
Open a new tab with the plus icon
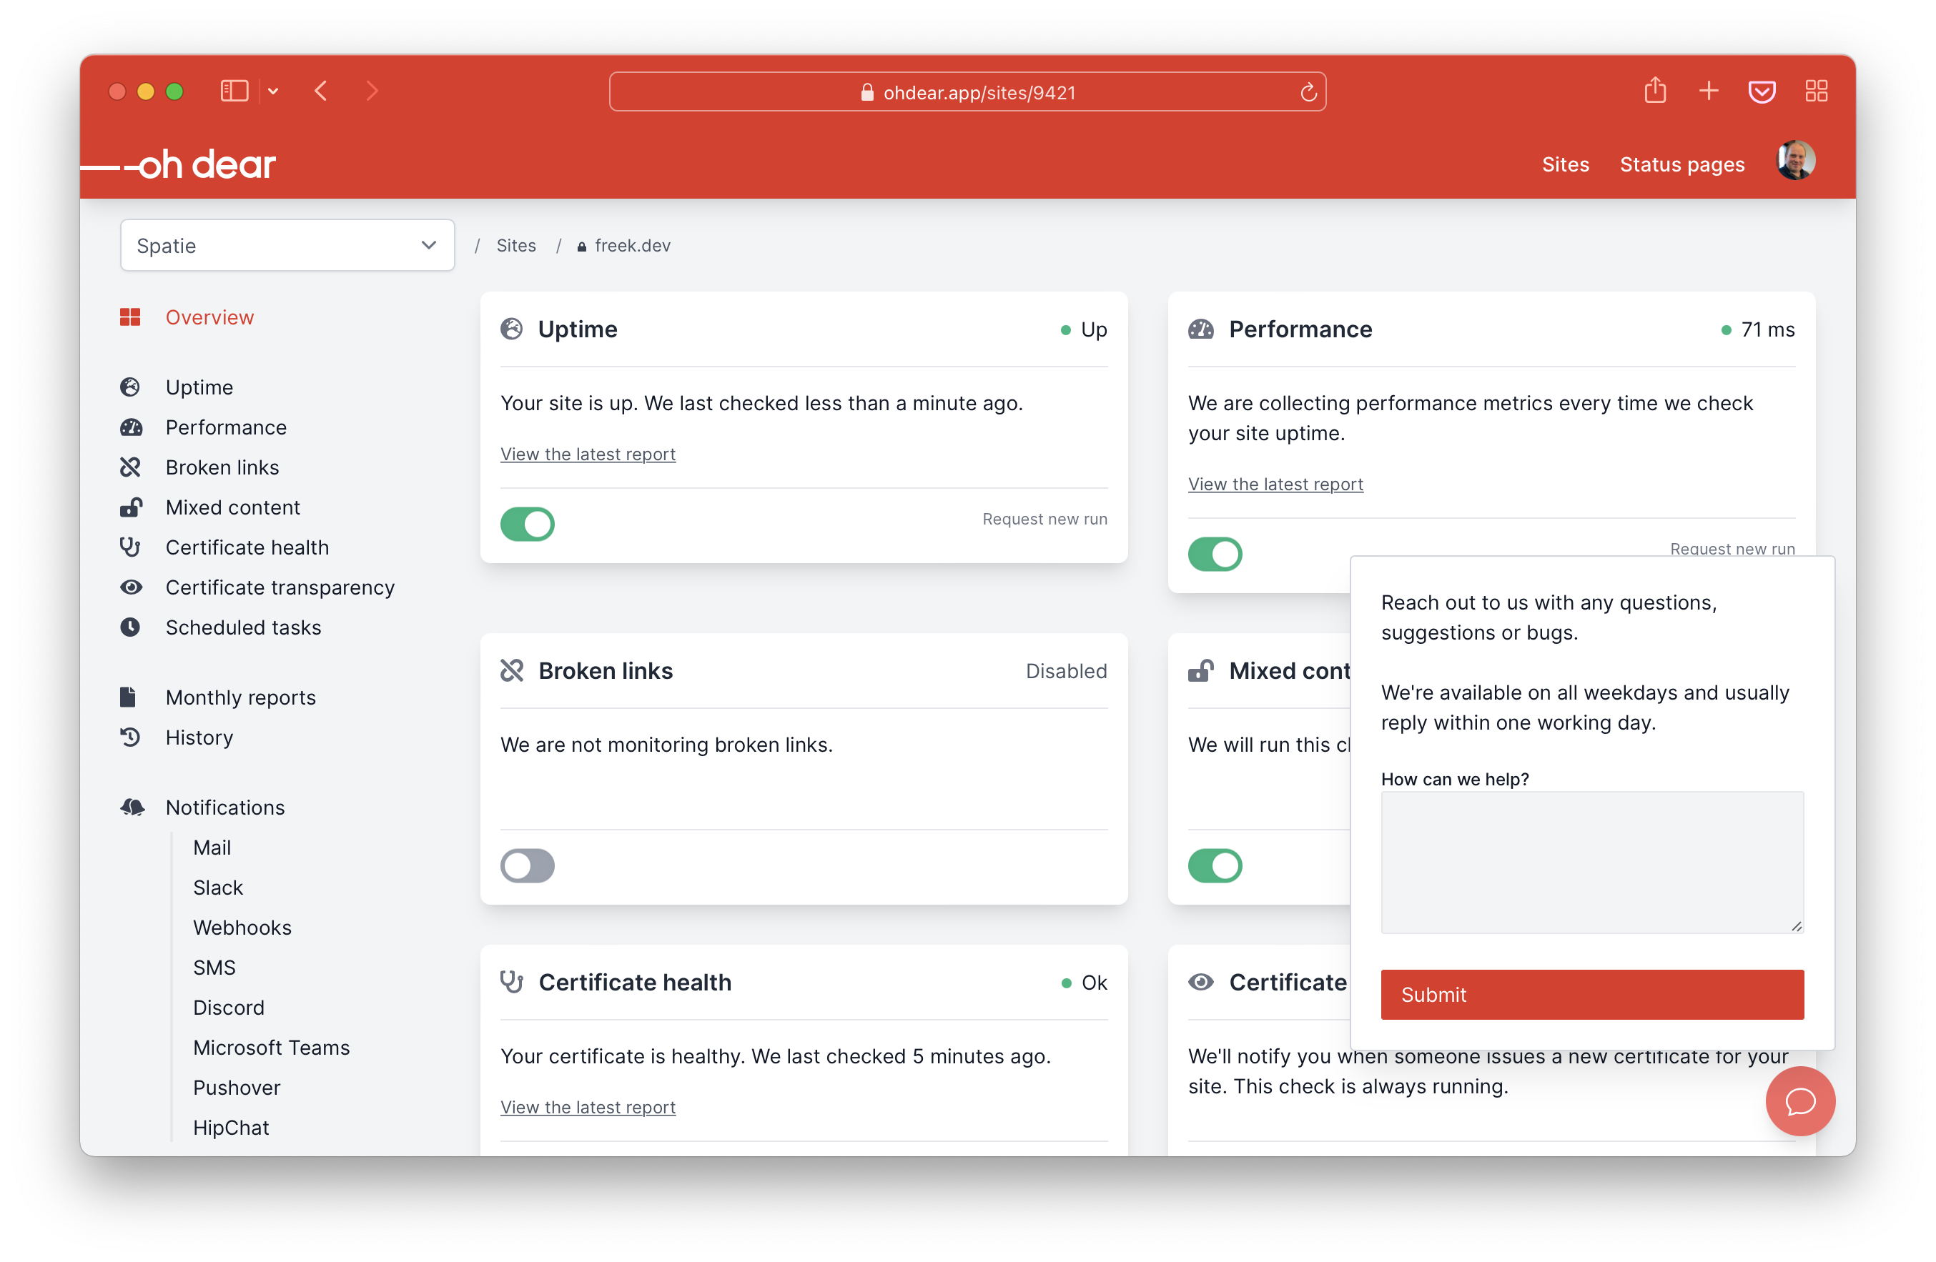coord(1708,91)
